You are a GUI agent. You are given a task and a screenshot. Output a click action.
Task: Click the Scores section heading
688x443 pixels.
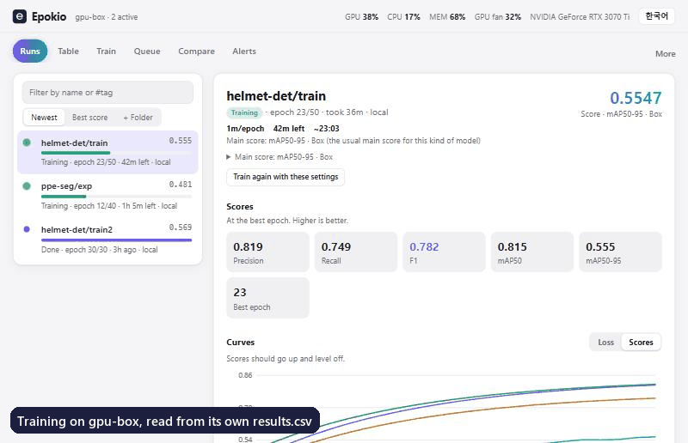coord(240,206)
